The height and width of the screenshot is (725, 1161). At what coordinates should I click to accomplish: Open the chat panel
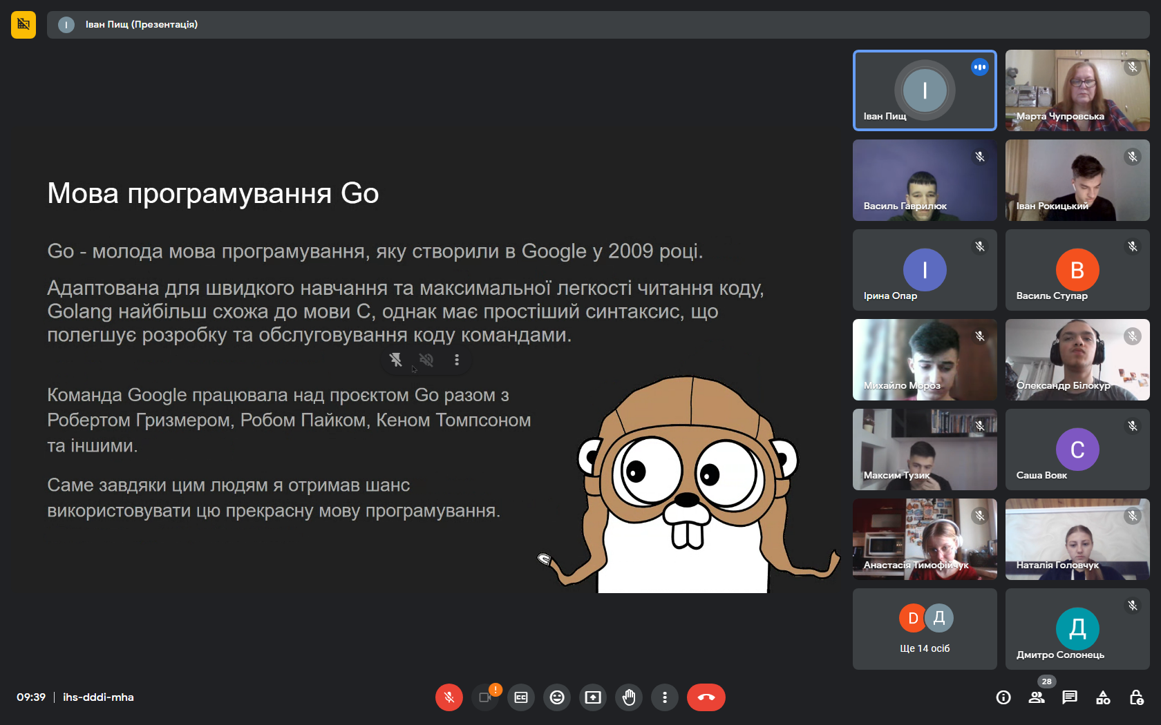click(1070, 697)
